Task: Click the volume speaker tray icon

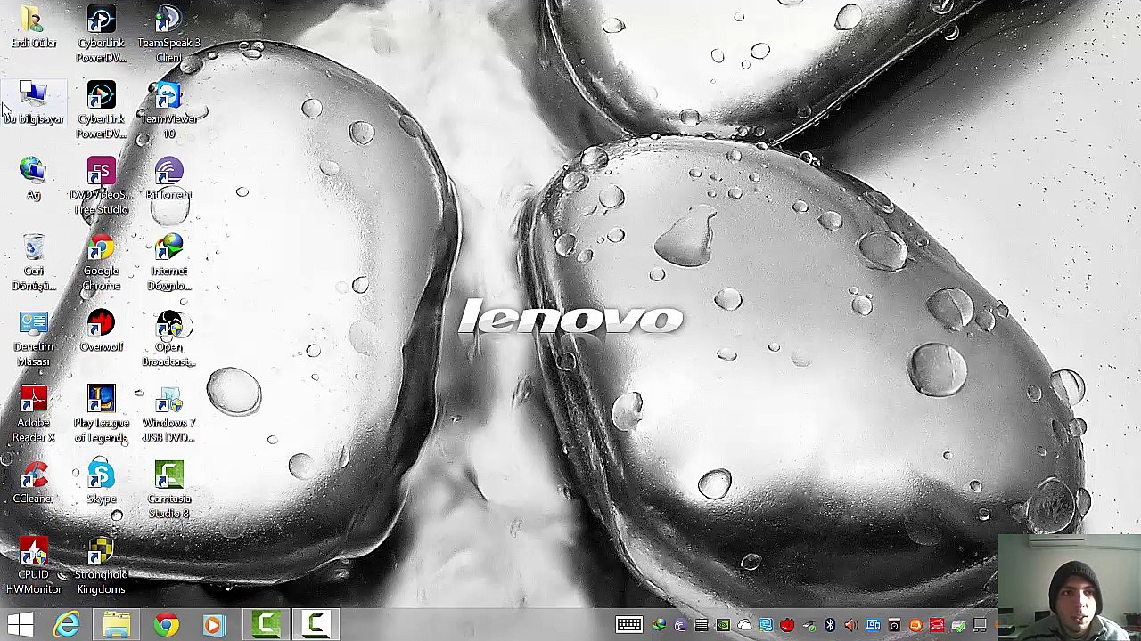Action: (851, 625)
